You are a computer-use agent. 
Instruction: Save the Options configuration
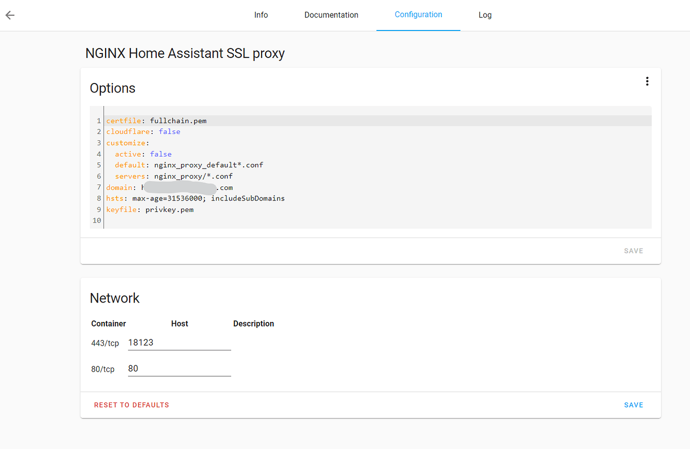click(x=633, y=250)
